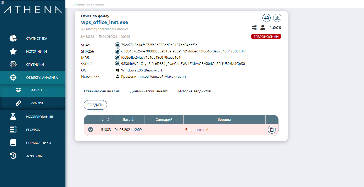This screenshot has width=364, height=187.
Task: Open the Источники menu section
Action: point(33,51)
